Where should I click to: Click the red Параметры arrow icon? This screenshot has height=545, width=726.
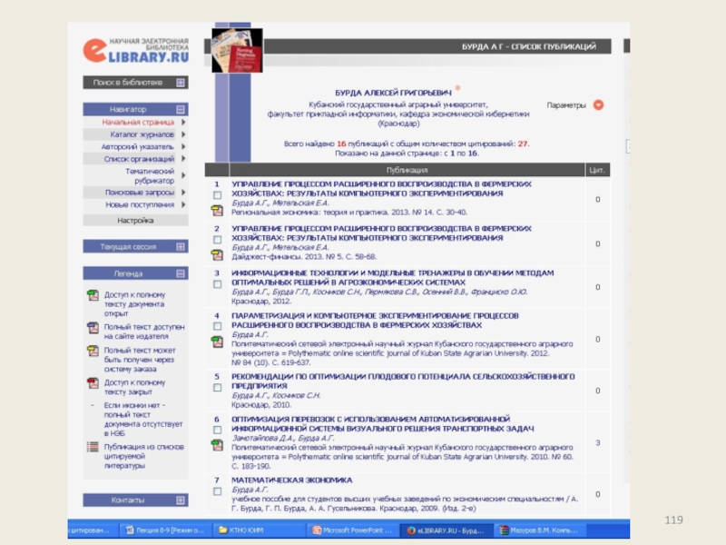pyautogui.click(x=598, y=104)
